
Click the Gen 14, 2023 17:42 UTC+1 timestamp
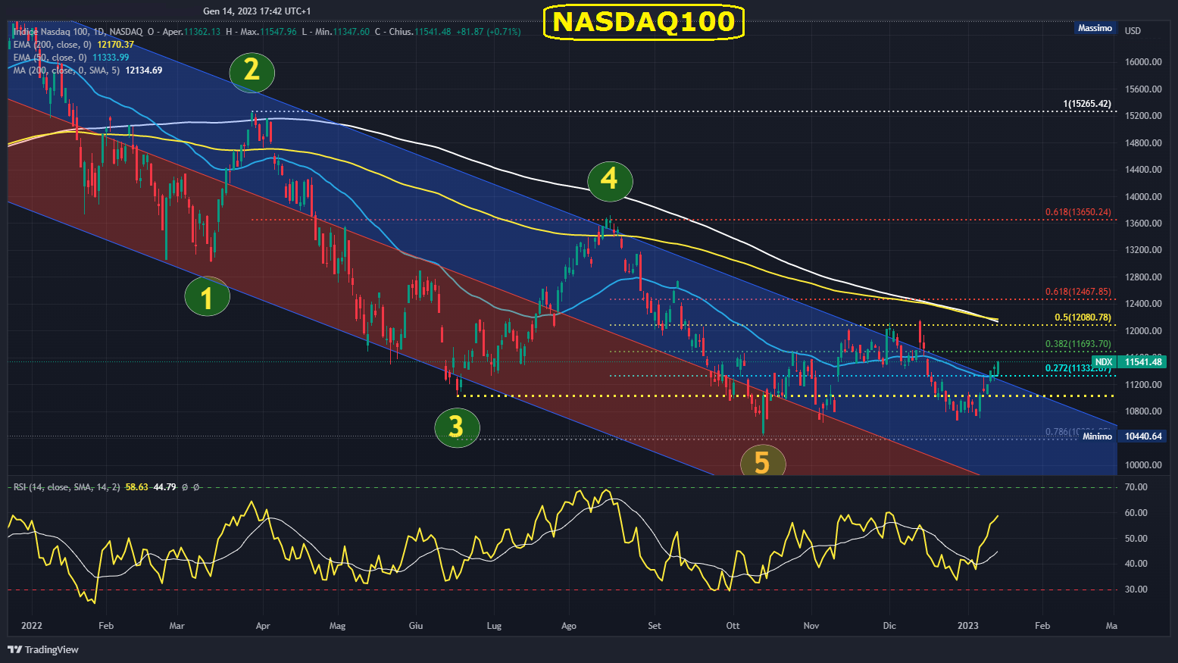[x=257, y=11]
